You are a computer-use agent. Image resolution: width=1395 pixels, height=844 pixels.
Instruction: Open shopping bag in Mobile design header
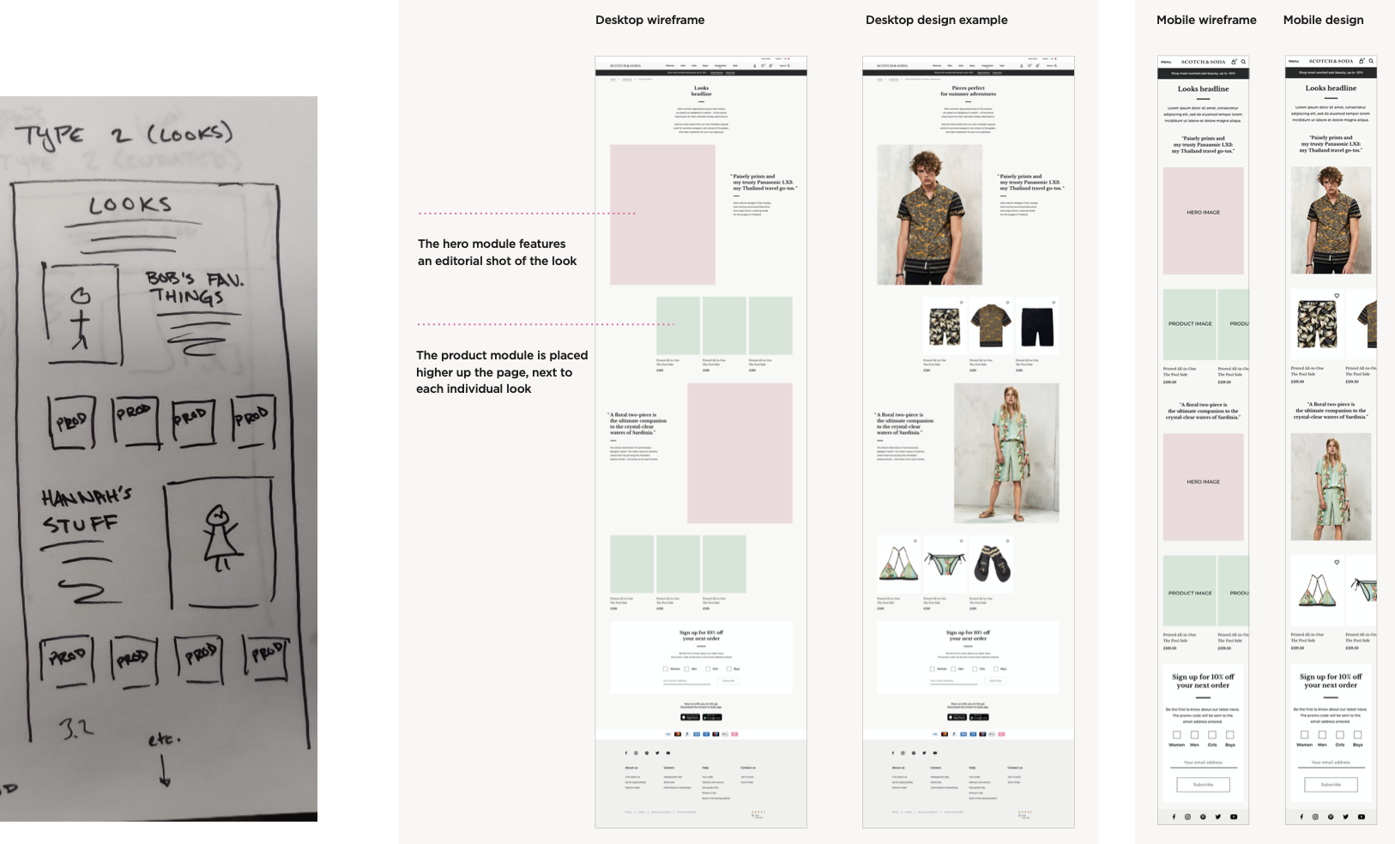point(1362,61)
